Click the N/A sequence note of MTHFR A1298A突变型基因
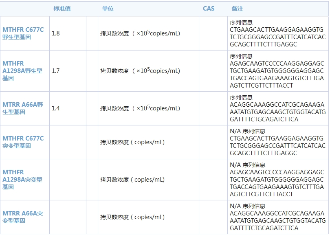 point(277,180)
